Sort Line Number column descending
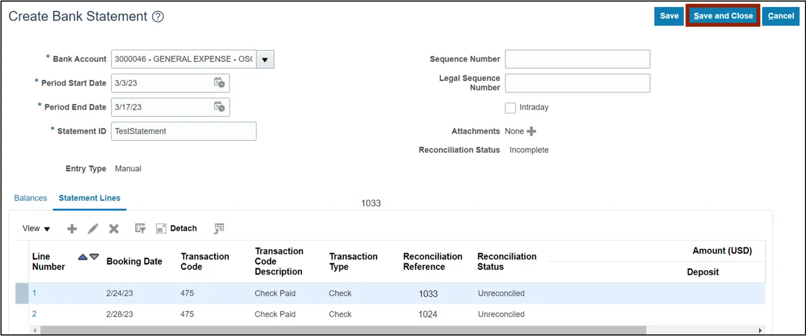 [x=94, y=257]
